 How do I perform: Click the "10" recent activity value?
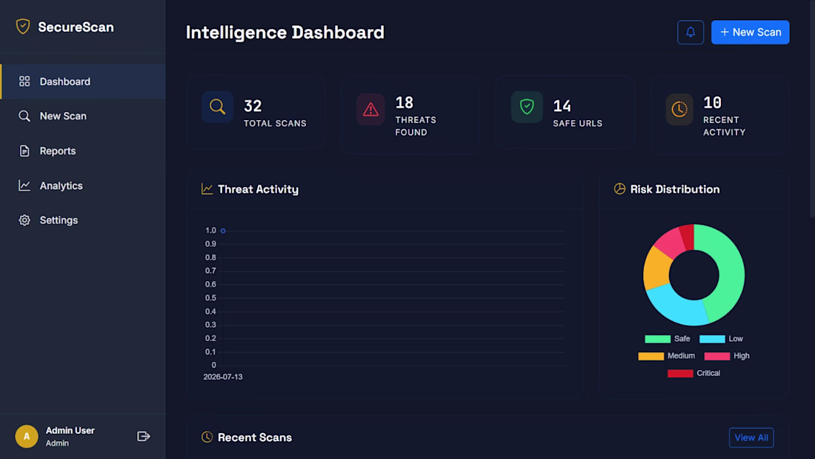[x=712, y=102]
